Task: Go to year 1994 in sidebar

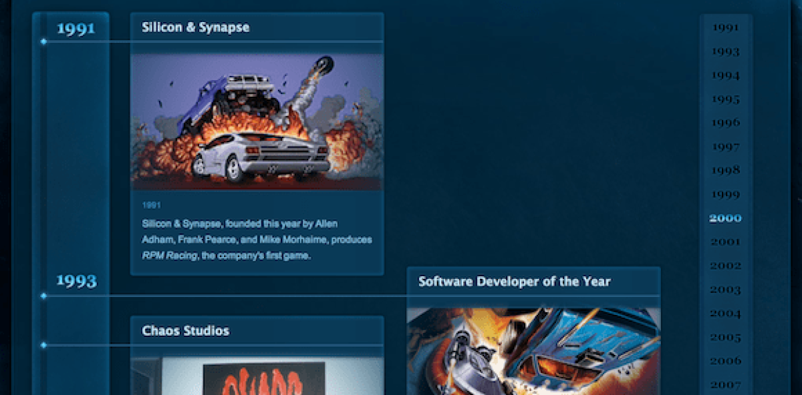Action: (x=725, y=75)
